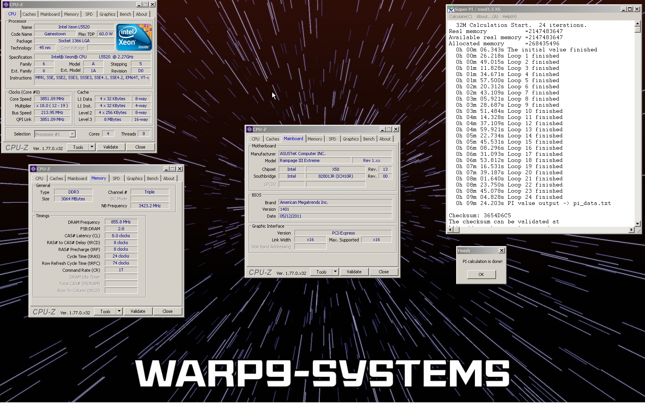This screenshot has height=403, width=645.
Task: Click CPU-Z title icon in Mainboard window
Action: [x=250, y=129]
